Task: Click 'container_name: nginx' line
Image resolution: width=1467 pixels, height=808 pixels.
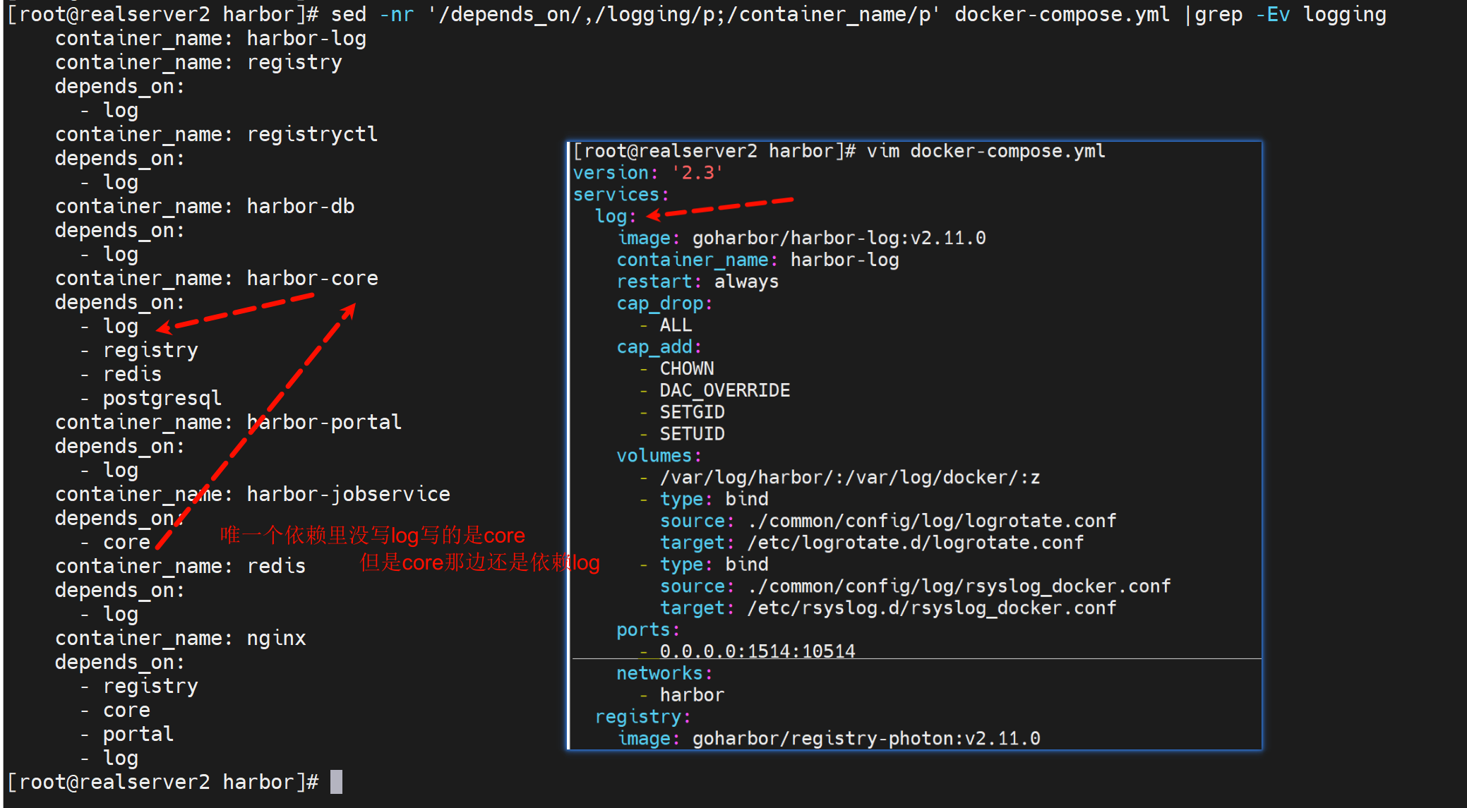Action: point(180,638)
